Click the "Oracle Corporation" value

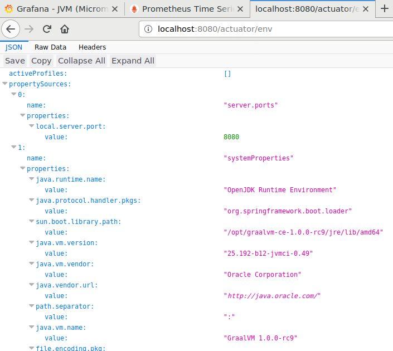point(262,275)
